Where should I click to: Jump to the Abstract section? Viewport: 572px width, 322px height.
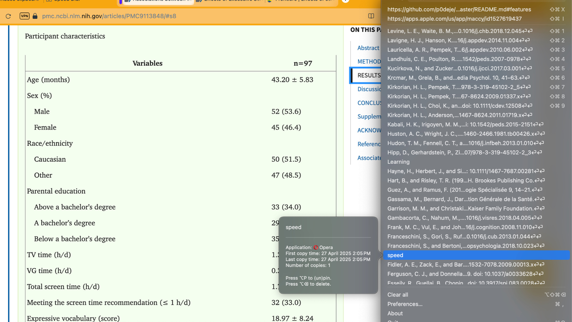(x=368, y=48)
